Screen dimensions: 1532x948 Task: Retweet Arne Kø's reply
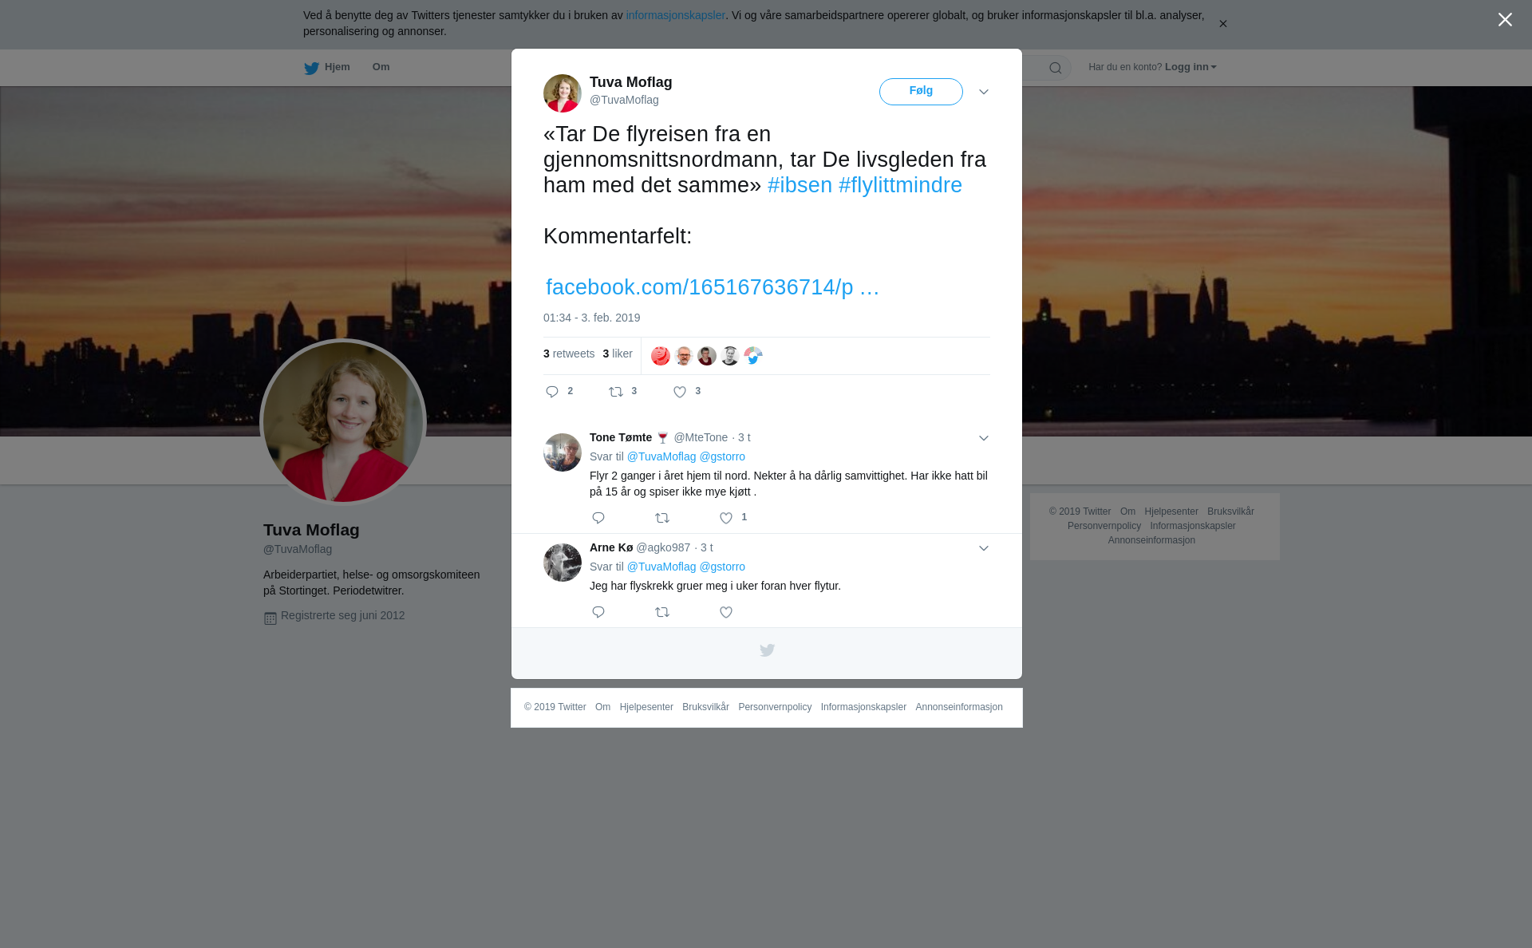pyautogui.click(x=662, y=613)
